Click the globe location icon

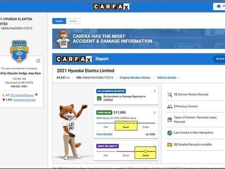(170, 133)
